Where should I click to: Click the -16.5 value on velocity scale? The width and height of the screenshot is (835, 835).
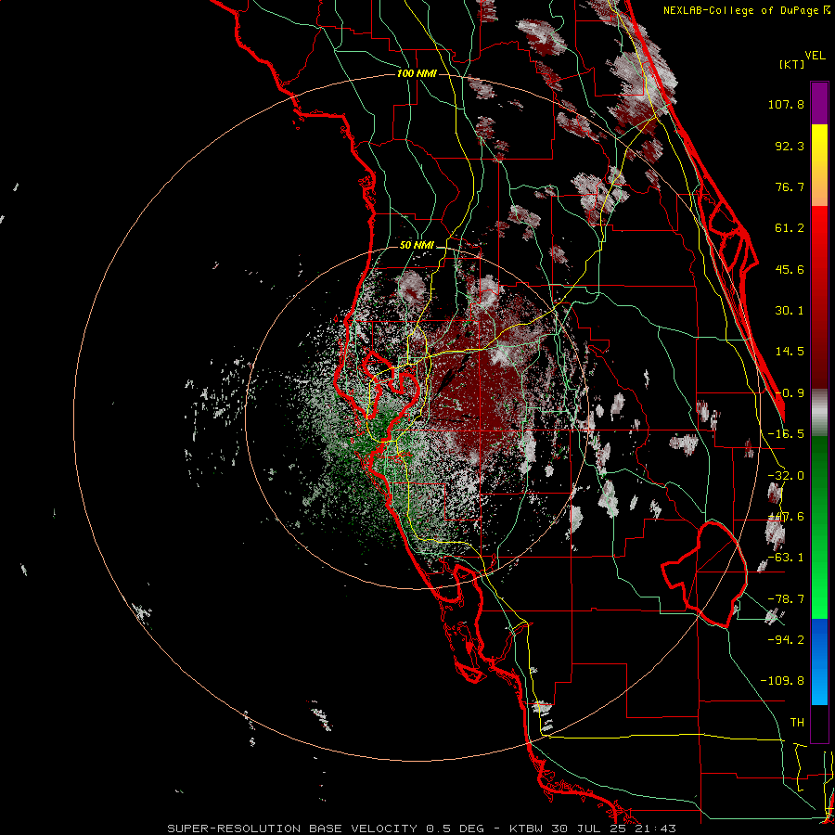786,434
